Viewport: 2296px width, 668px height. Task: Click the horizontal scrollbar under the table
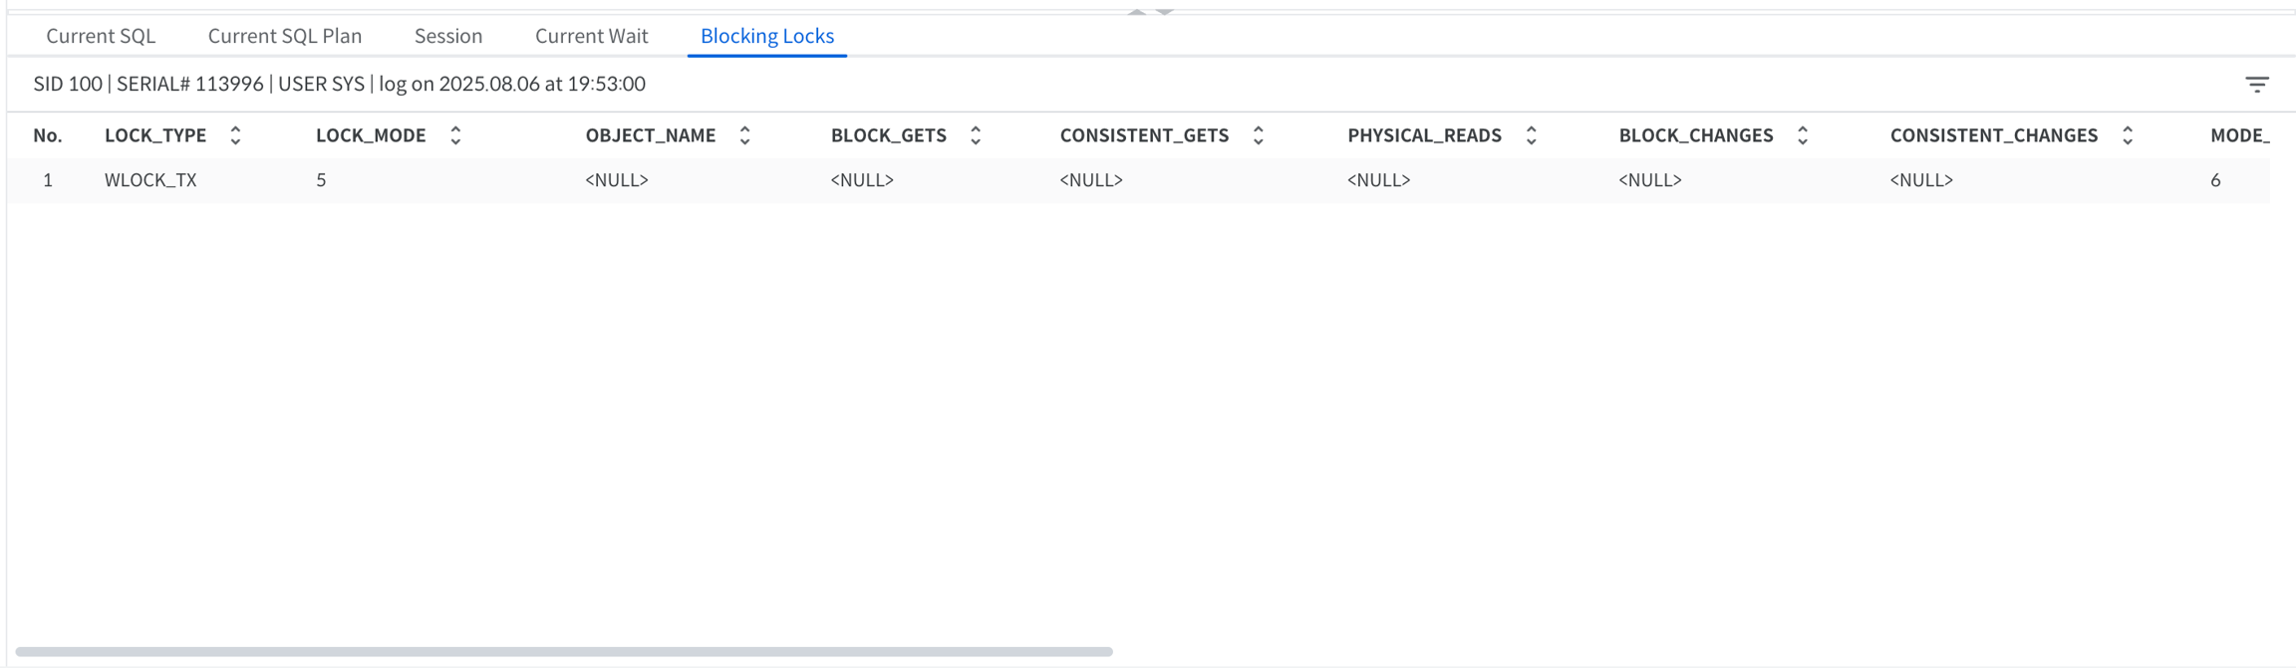(564, 652)
